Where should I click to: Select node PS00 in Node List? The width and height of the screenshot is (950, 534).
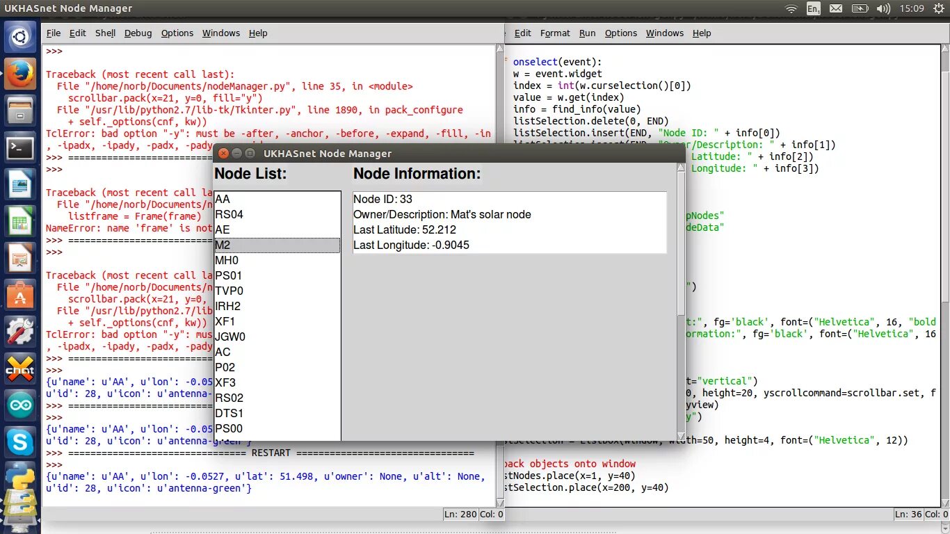point(277,428)
